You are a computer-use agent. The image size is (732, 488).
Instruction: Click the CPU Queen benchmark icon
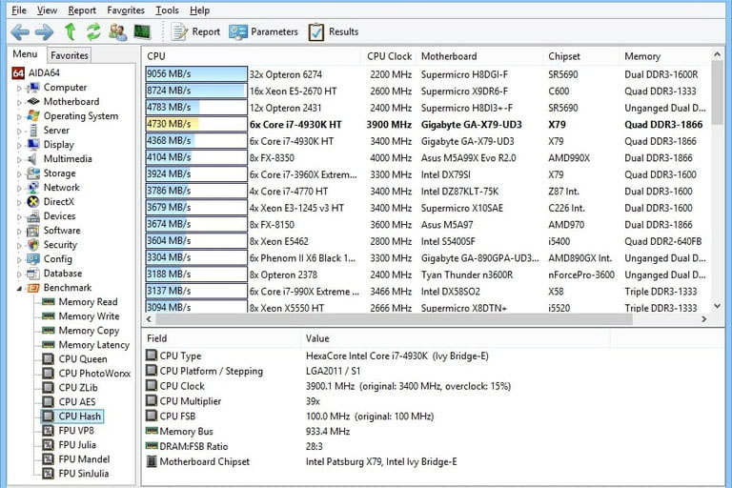(x=48, y=359)
